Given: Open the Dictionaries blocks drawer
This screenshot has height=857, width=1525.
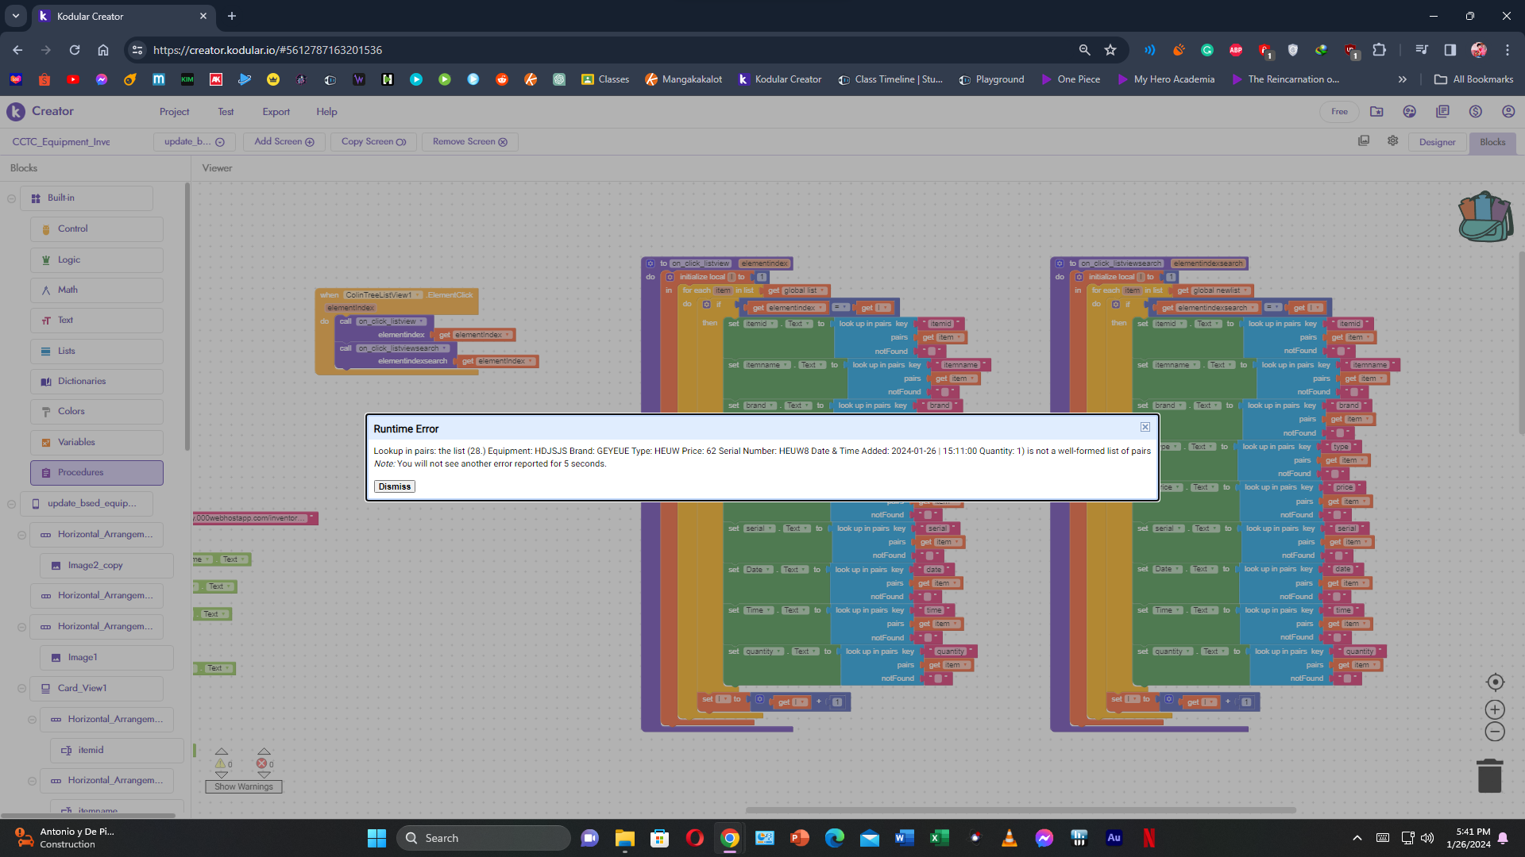Looking at the screenshot, I should pos(81,381).
